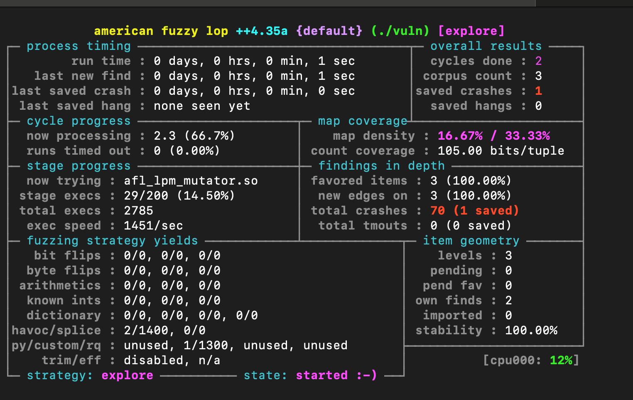Click new edges on value '3 (100.00%)'

coord(471,196)
